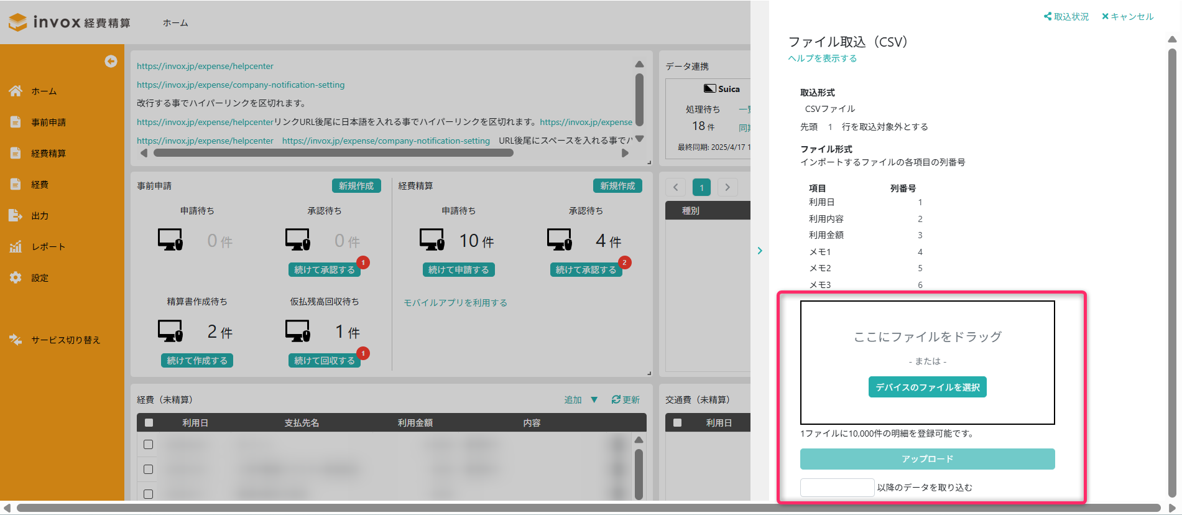Viewport: 1182px width, 515px height.
Task: Toggle the header checkbox in 交通費 table
Action: tap(678, 423)
